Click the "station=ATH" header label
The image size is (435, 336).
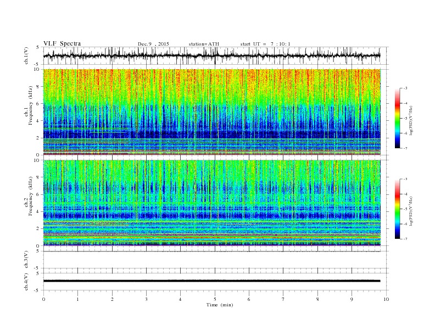click(x=204, y=44)
